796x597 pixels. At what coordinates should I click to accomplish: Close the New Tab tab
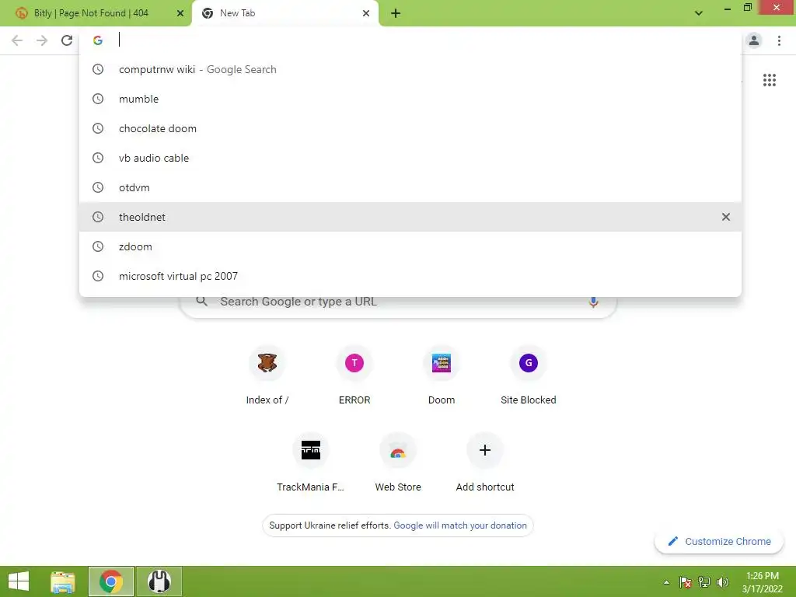coord(366,13)
